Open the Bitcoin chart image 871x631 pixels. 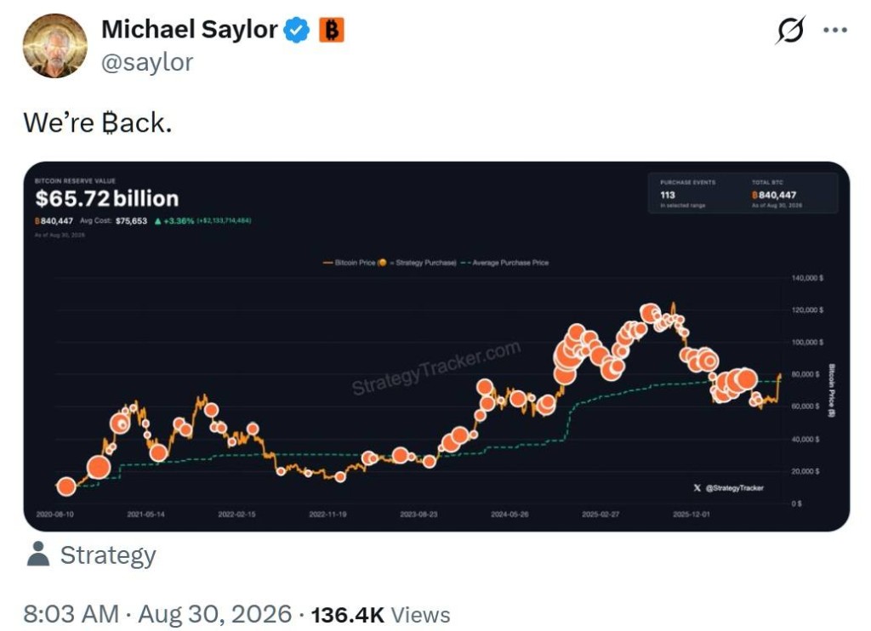436,346
